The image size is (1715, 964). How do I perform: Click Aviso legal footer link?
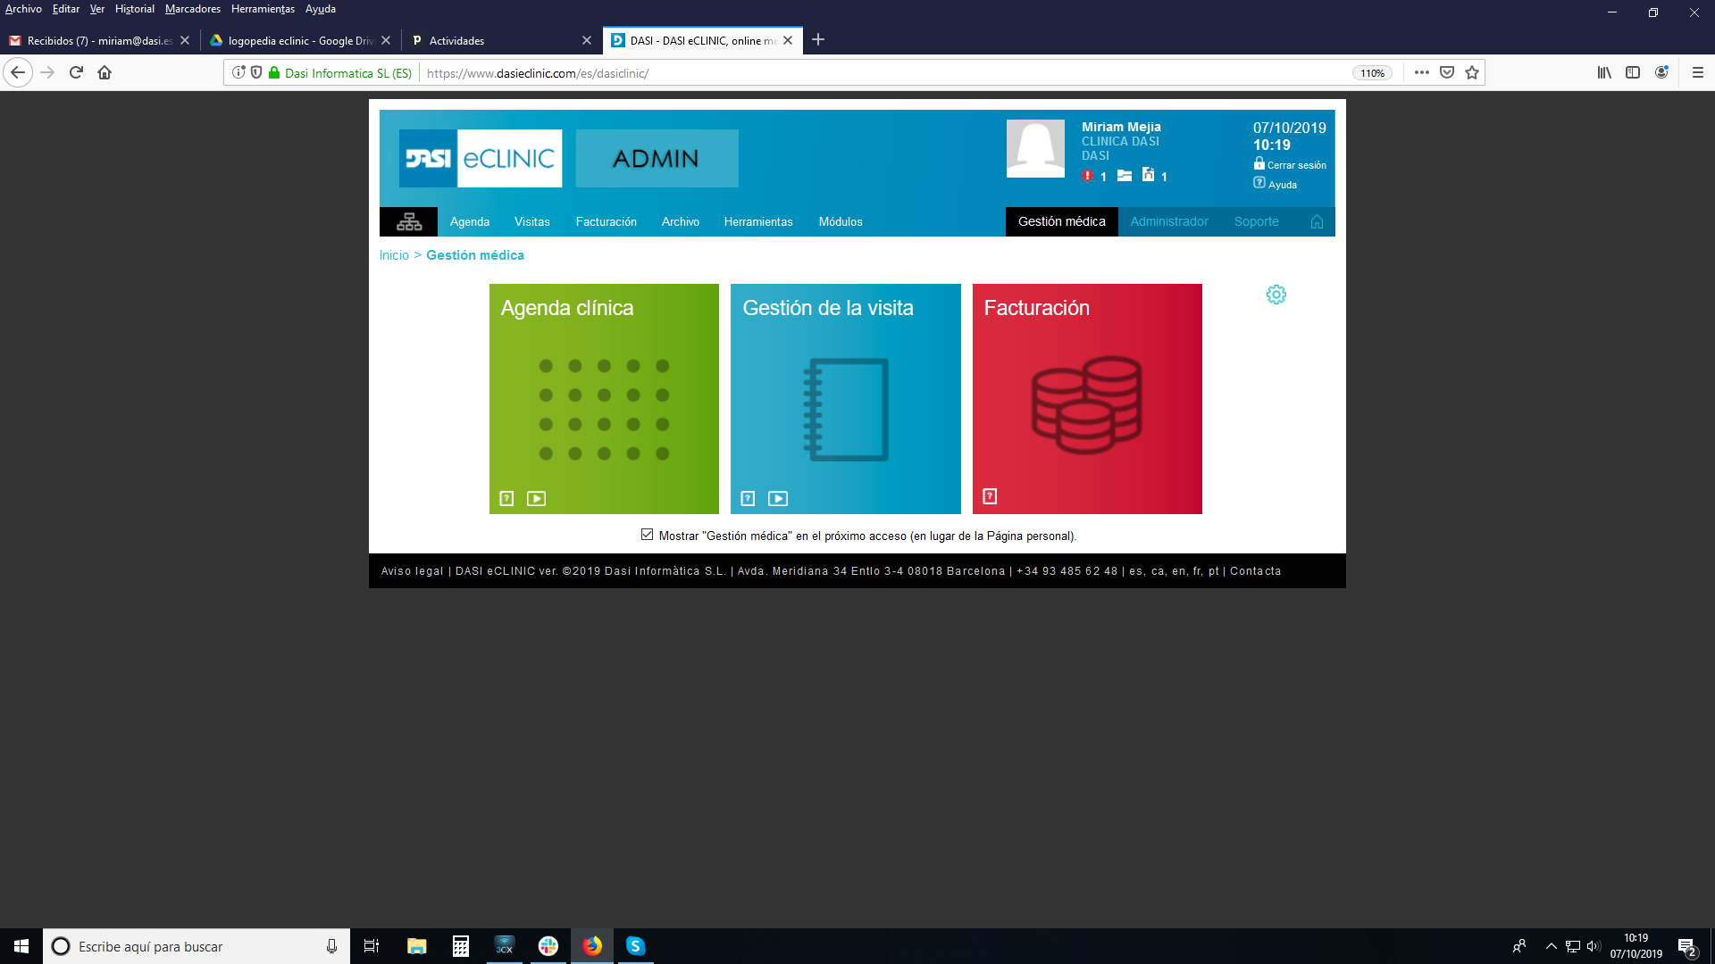click(412, 571)
